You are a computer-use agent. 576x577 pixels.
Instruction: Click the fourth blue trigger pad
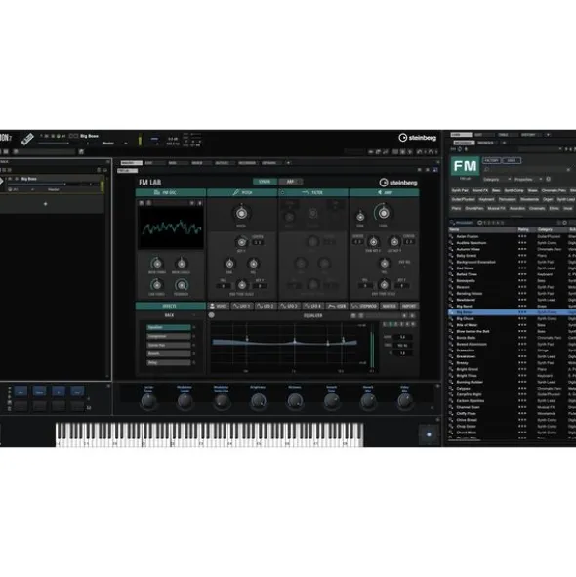click(x=77, y=392)
